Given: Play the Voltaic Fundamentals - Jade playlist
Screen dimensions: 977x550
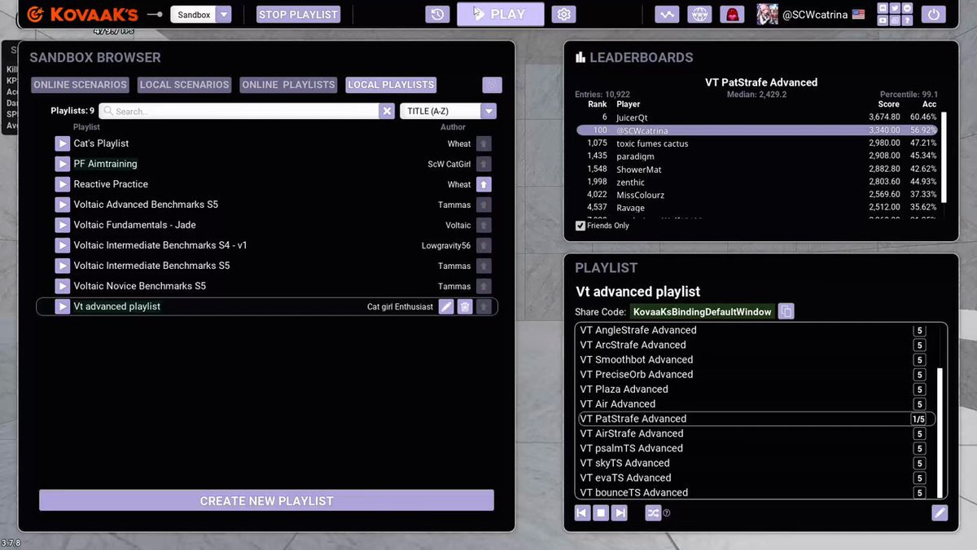Looking at the screenshot, I should [63, 225].
